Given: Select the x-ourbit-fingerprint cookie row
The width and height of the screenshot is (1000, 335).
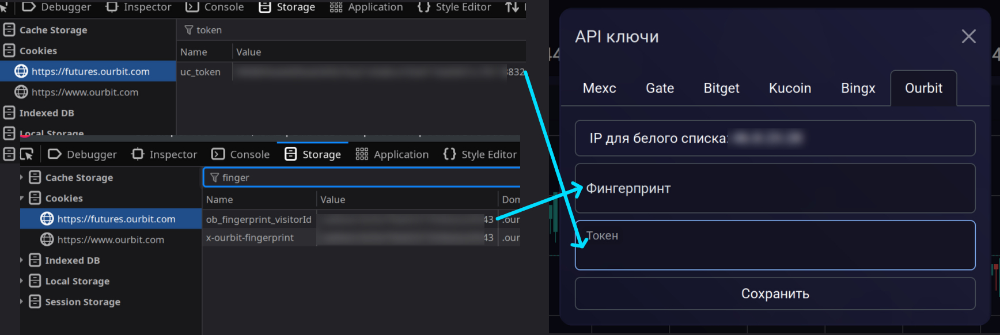Looking at the screenshot, I should 362,238.
